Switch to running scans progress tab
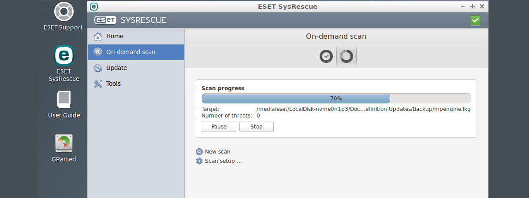 click(346, 56)
